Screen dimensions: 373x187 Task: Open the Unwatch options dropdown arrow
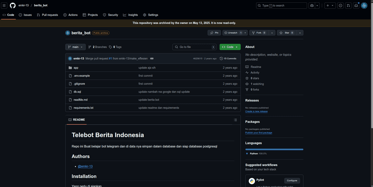(246, 33)
